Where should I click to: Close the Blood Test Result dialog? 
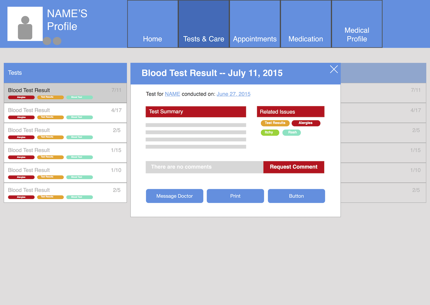point(334,69)
